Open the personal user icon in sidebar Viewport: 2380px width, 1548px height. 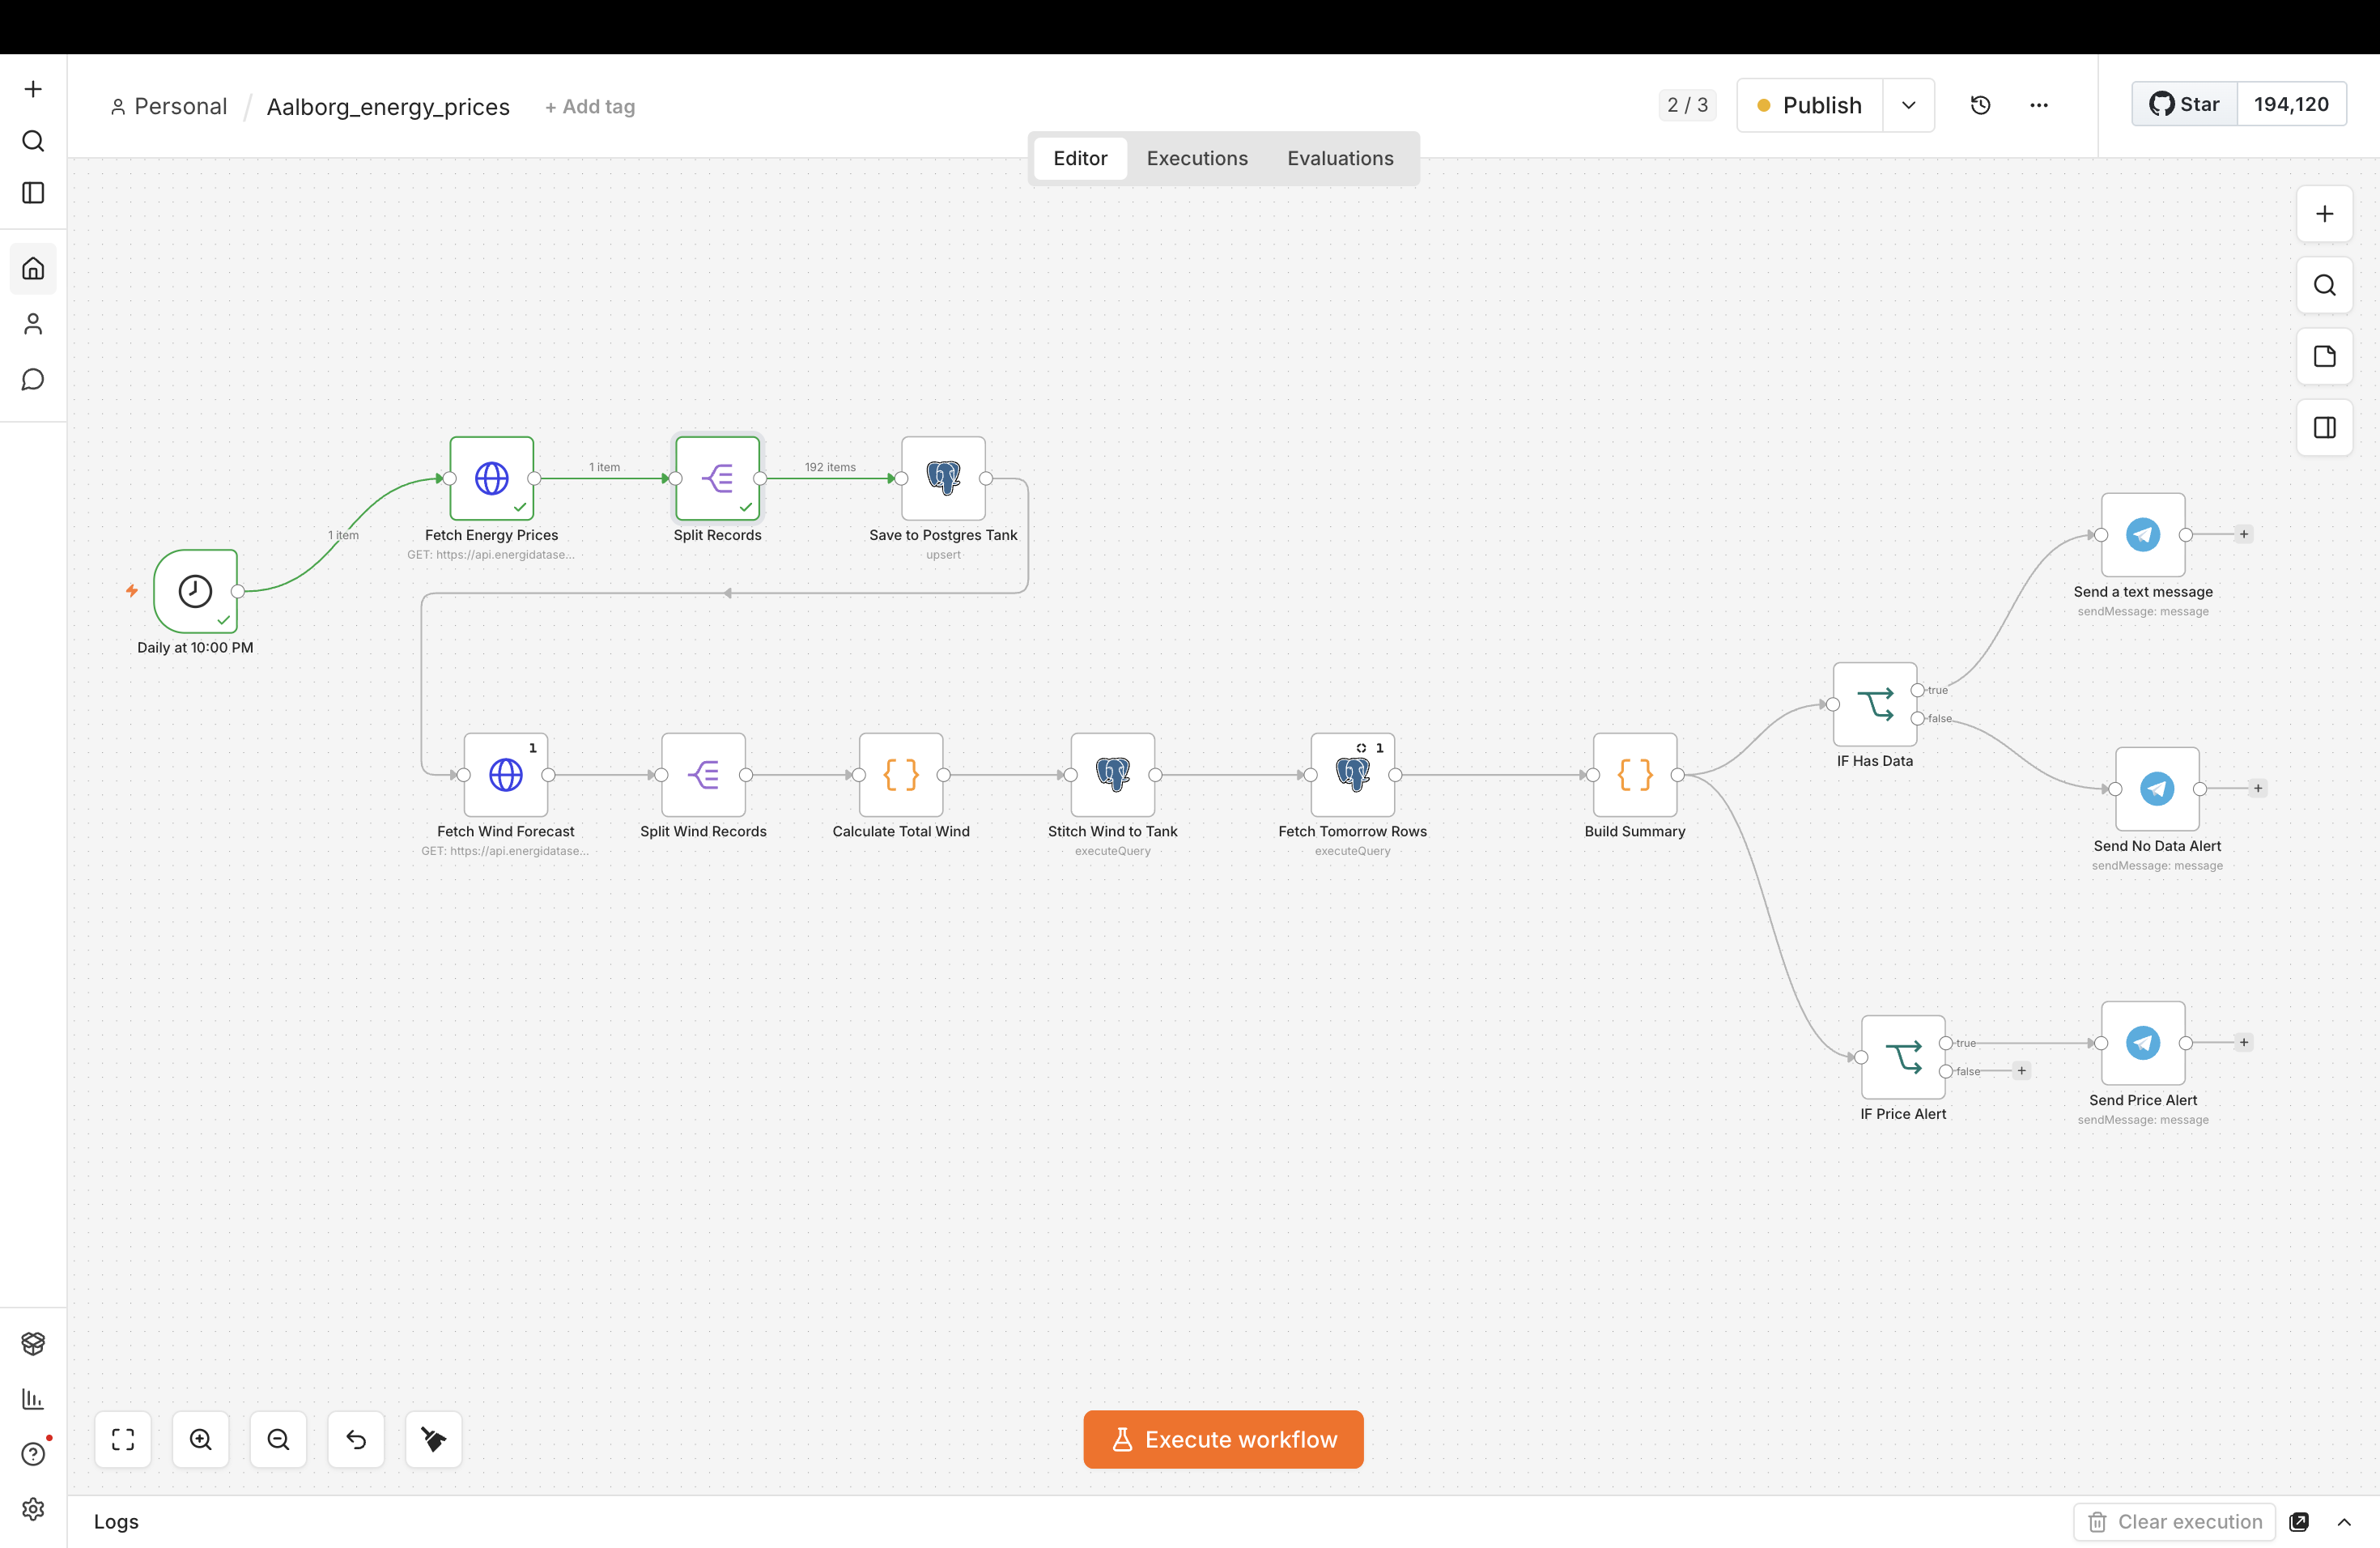point(33,324)
